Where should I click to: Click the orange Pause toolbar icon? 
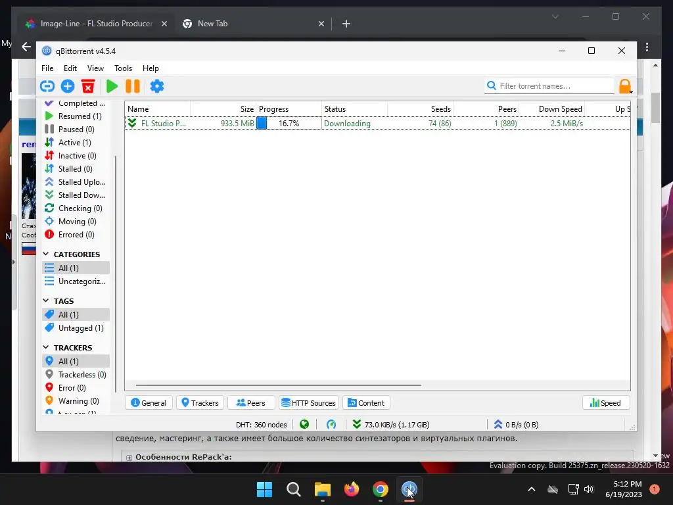pyautogui.click(x=133, y=86)
